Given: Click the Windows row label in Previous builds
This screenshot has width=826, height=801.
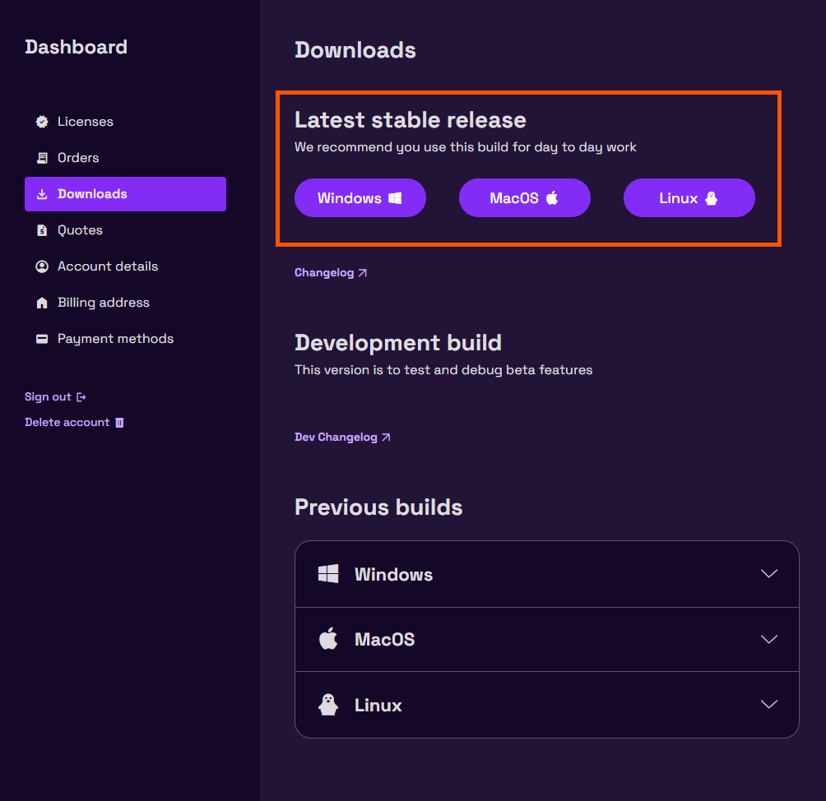Looking at the screenshot, I should click(x=393, y=575).
